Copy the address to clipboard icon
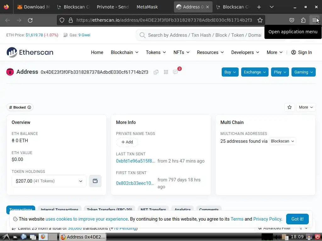 click(156, 72)
